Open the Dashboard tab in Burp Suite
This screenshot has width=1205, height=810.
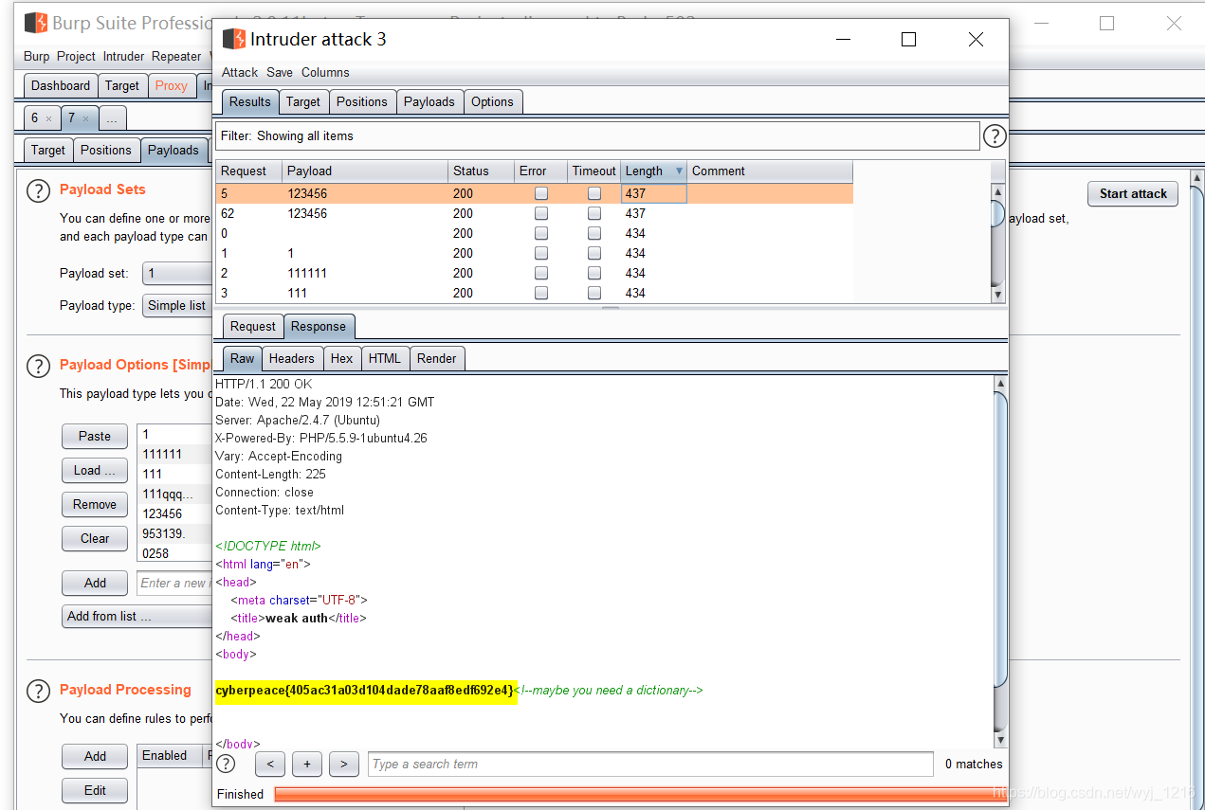pos(61,85)
